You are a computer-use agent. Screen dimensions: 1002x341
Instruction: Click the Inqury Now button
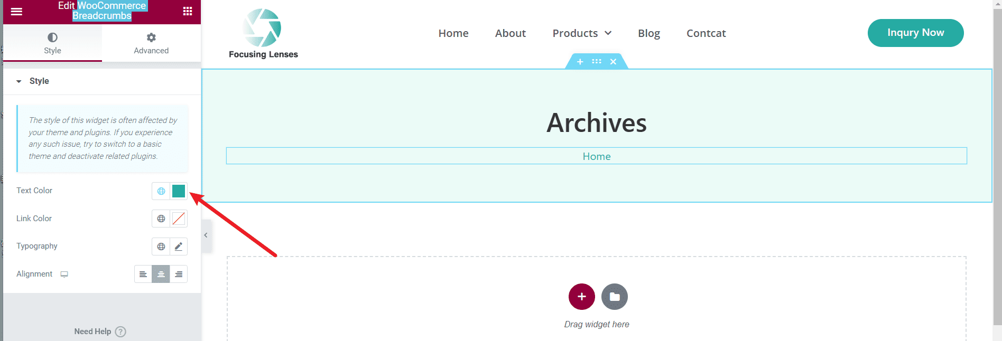(915, 33)
